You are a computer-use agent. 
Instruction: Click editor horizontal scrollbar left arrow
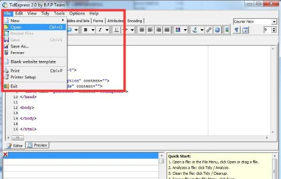pos(8,138)
